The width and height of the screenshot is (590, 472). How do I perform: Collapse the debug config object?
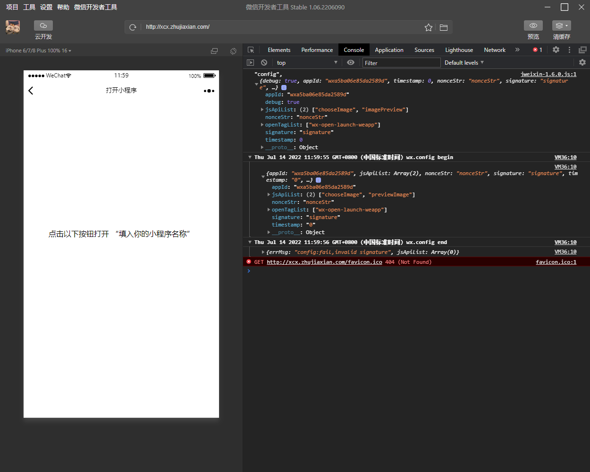256,84
